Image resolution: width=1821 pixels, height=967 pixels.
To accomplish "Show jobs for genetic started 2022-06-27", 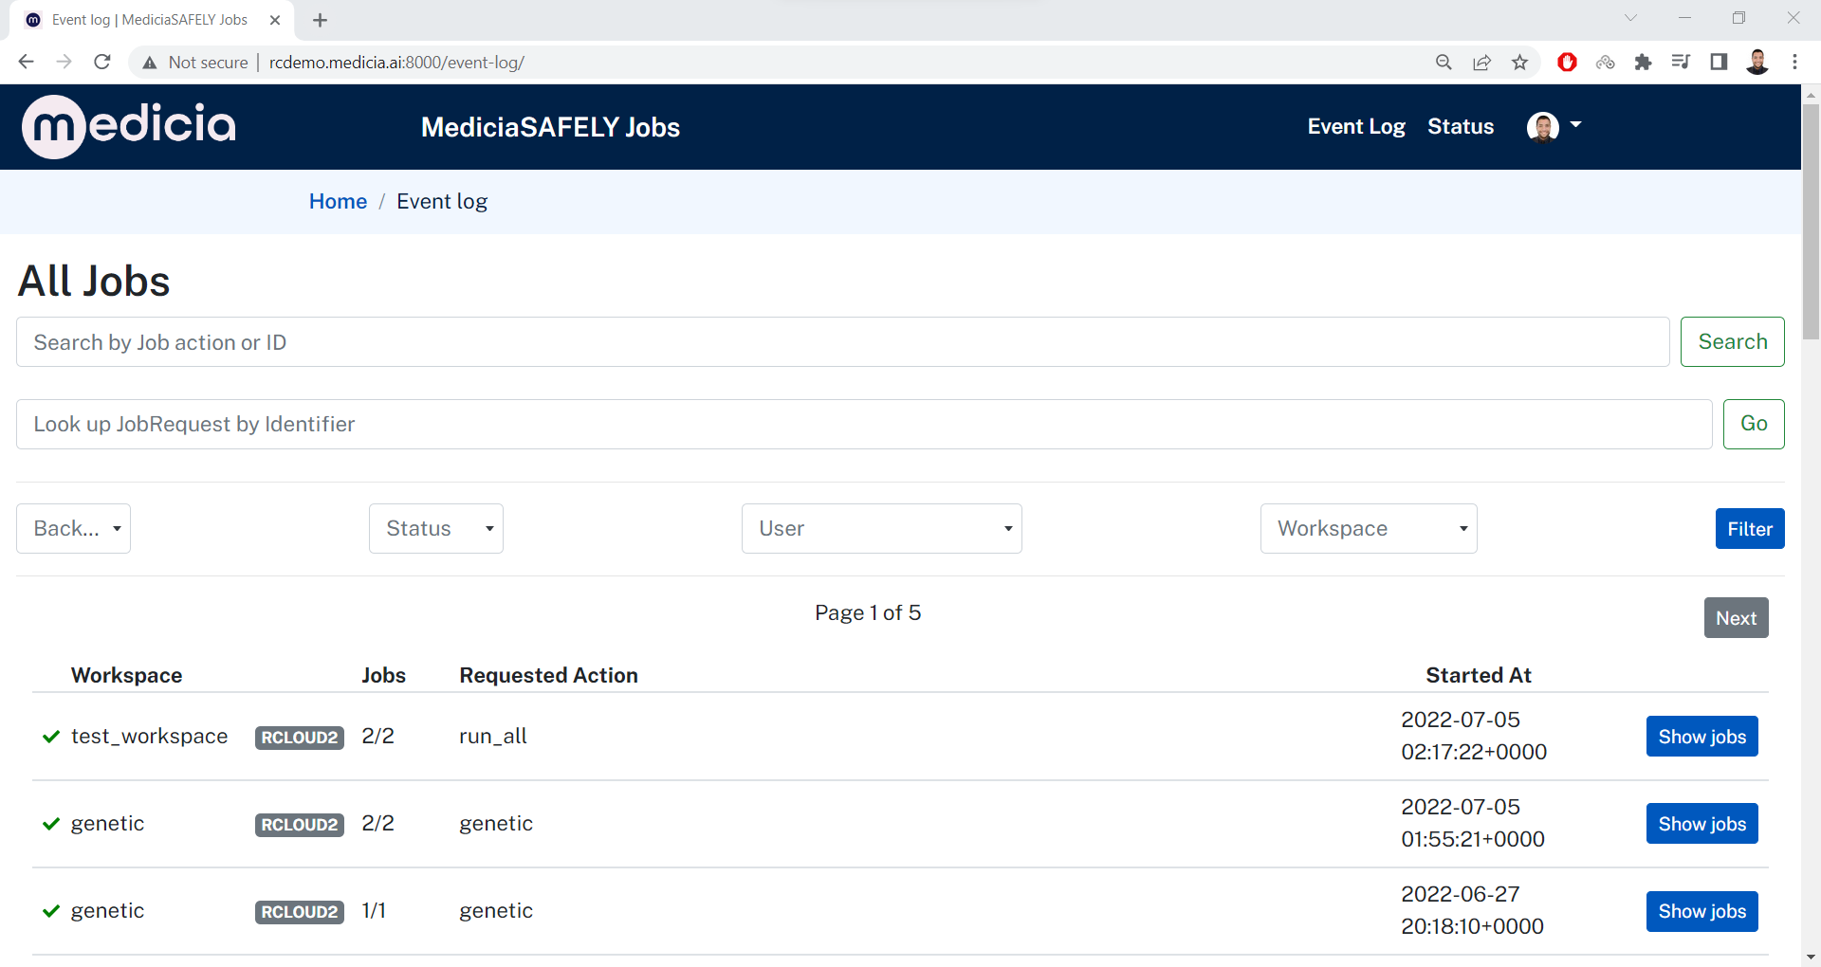I will 1701,911.
